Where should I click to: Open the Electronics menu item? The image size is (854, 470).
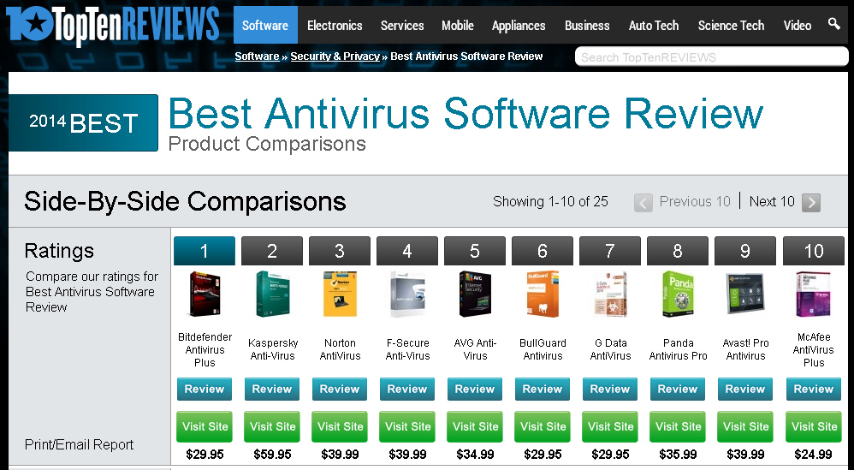(335, 26)
